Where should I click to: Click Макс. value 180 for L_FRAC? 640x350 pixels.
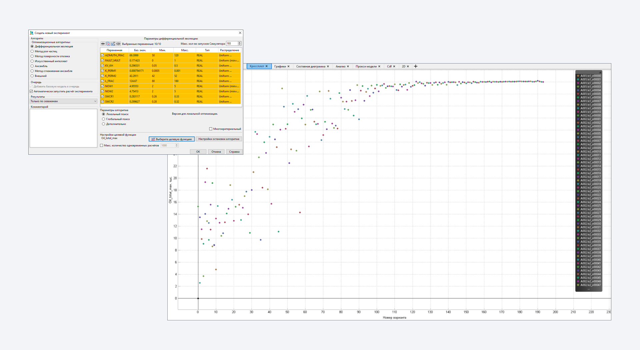click(x=185, y=81)
